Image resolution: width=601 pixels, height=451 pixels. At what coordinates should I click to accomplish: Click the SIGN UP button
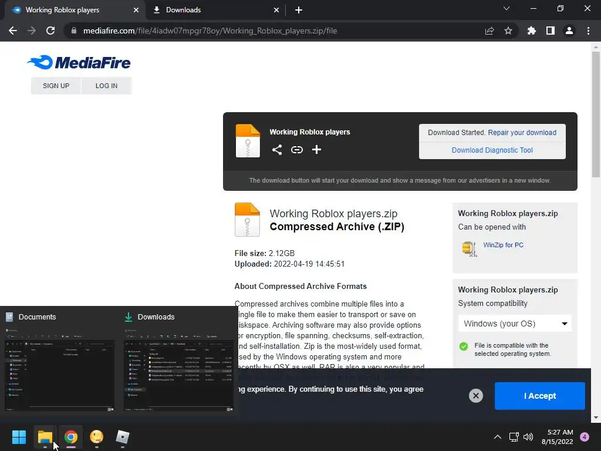[56, 86]
